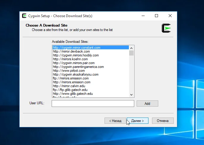Select mirror ftp://ftp.gtlib.gatech.edu

(91, 90)
